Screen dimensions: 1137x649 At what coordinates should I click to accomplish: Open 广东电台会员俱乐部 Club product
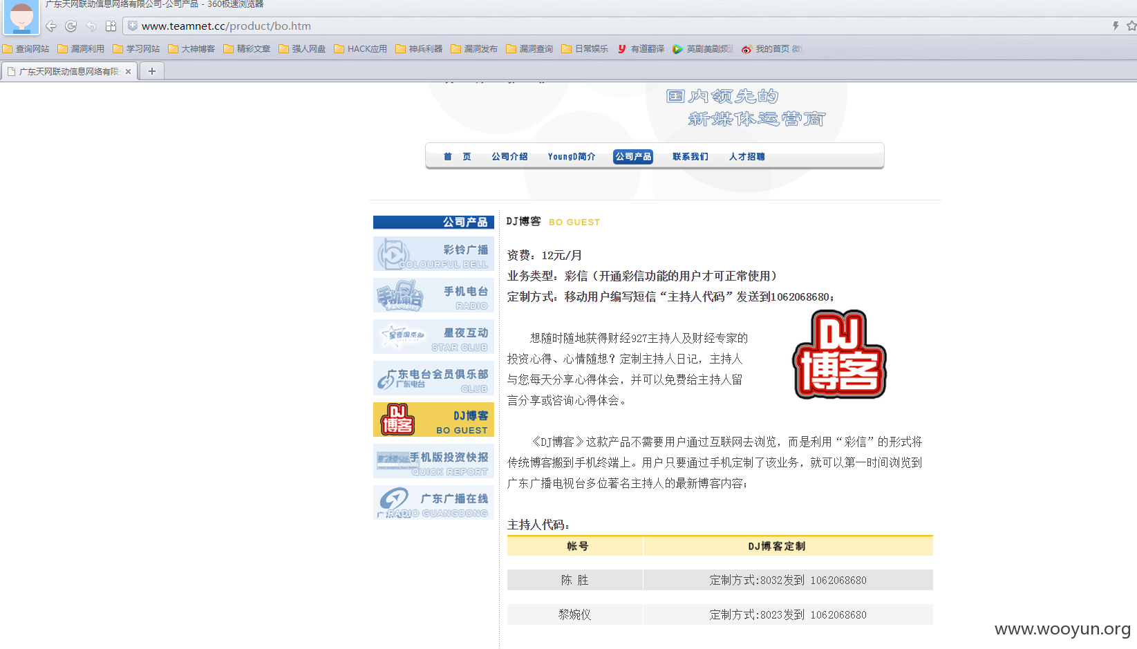pos(433,378)
